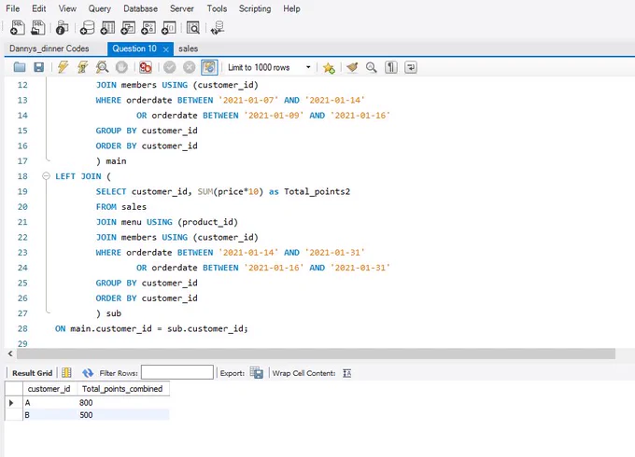Open find panel magnifier icon
Screen dimensions: 635x457
tap(372, 67)
